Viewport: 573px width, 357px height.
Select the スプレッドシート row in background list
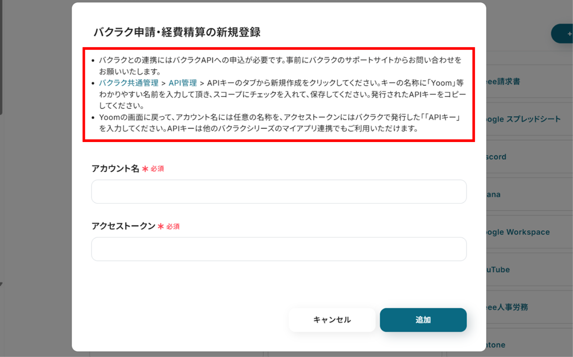coord(530,119)
